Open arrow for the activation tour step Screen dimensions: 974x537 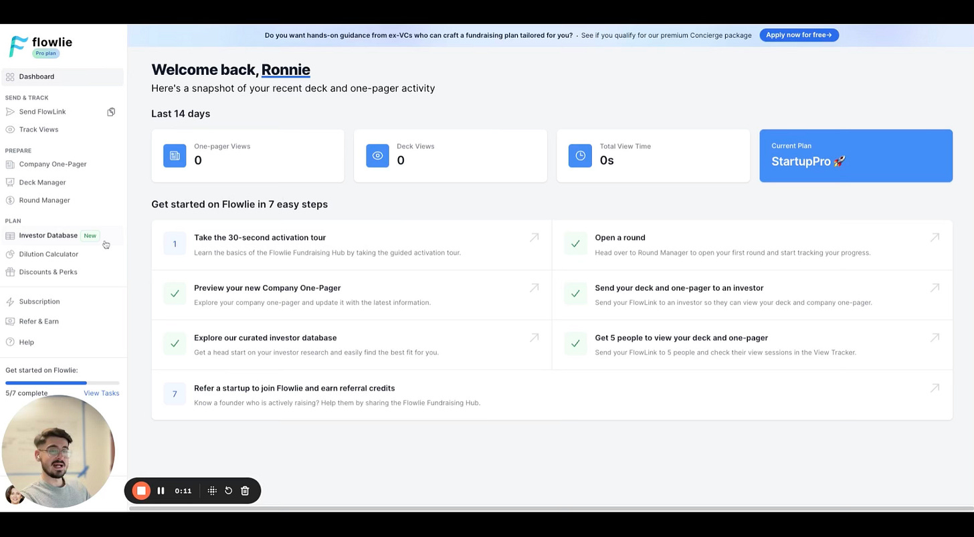tap(534, 237)
